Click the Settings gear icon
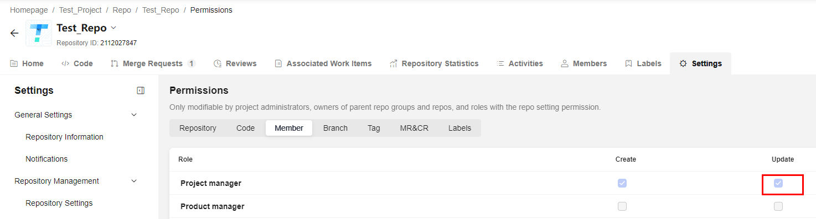This screenshot has height=219, width=816. pos(683,63)
